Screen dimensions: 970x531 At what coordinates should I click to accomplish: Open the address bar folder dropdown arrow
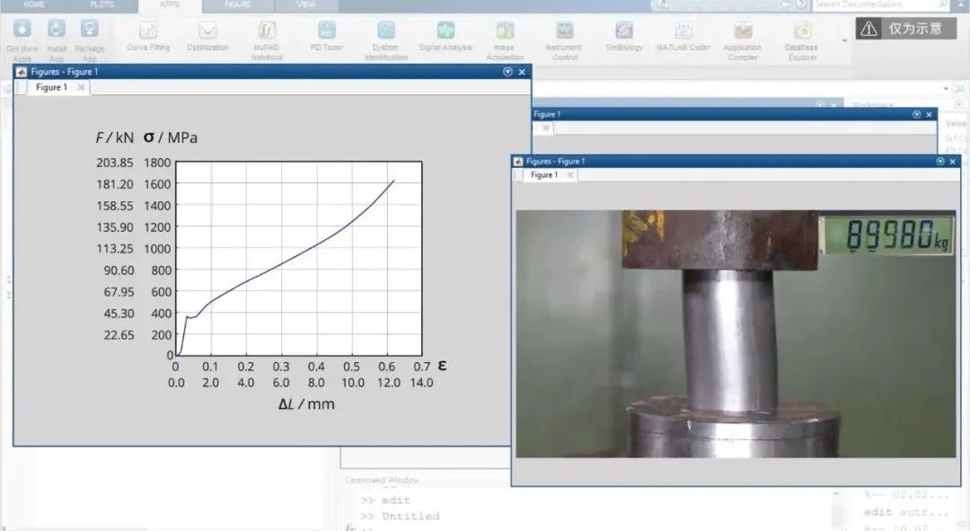[945, 88]
